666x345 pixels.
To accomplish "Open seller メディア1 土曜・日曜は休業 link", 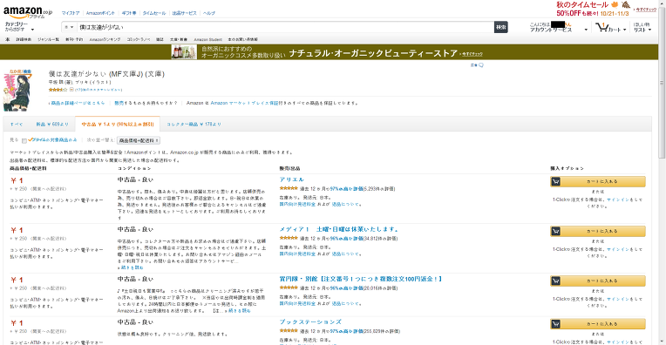I will pos(338,229).
